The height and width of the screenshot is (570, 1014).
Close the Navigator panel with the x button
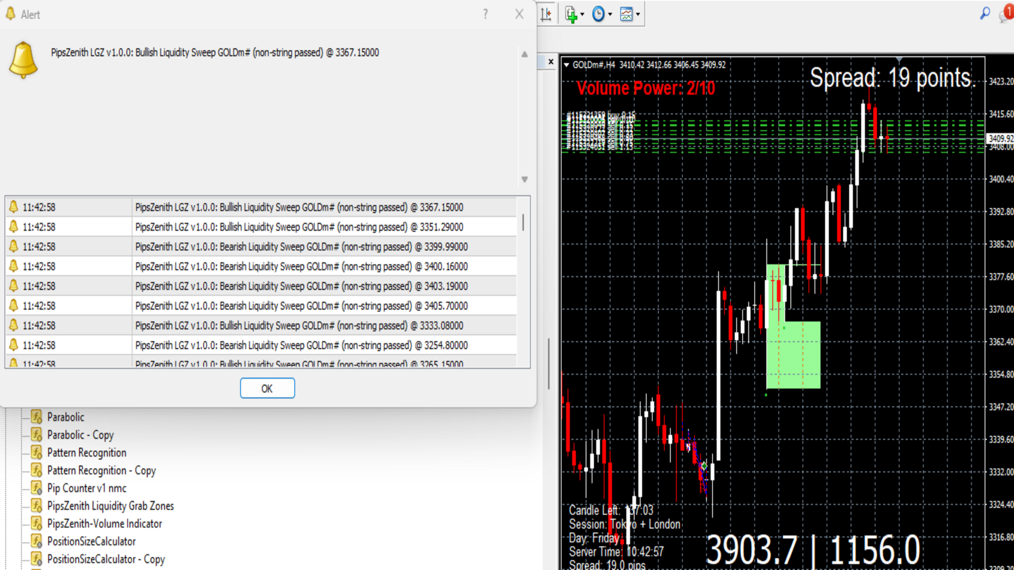[551, 62]
